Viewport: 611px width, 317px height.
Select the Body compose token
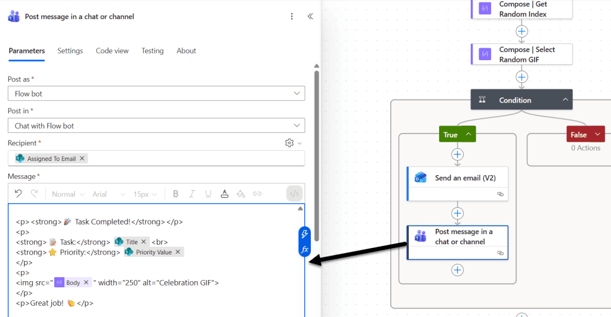click(x=72, y=282)
